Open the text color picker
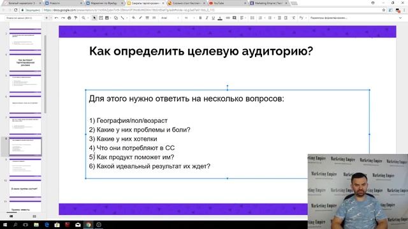The width and height of the screenshot is (408, 229). pos(220,18)
